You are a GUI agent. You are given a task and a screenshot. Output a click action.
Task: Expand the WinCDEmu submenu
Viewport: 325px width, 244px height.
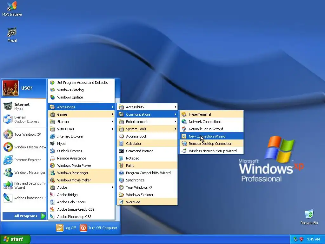[81, 129]
